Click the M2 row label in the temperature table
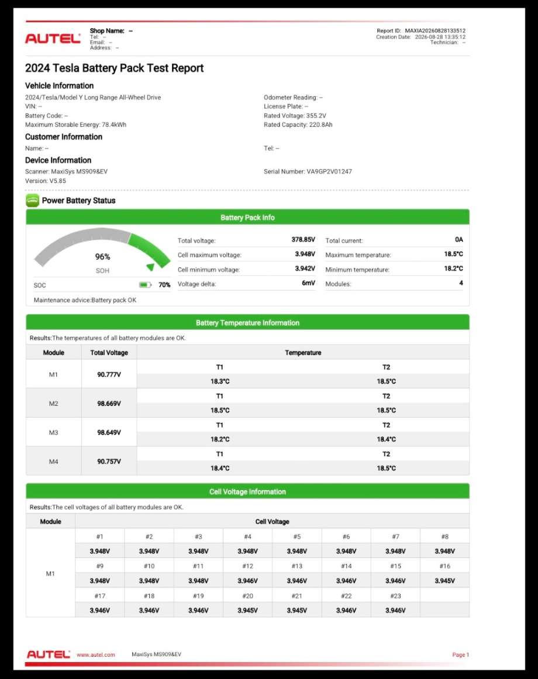The width and height of the screenshot is (538, 679). pos(53,403)
